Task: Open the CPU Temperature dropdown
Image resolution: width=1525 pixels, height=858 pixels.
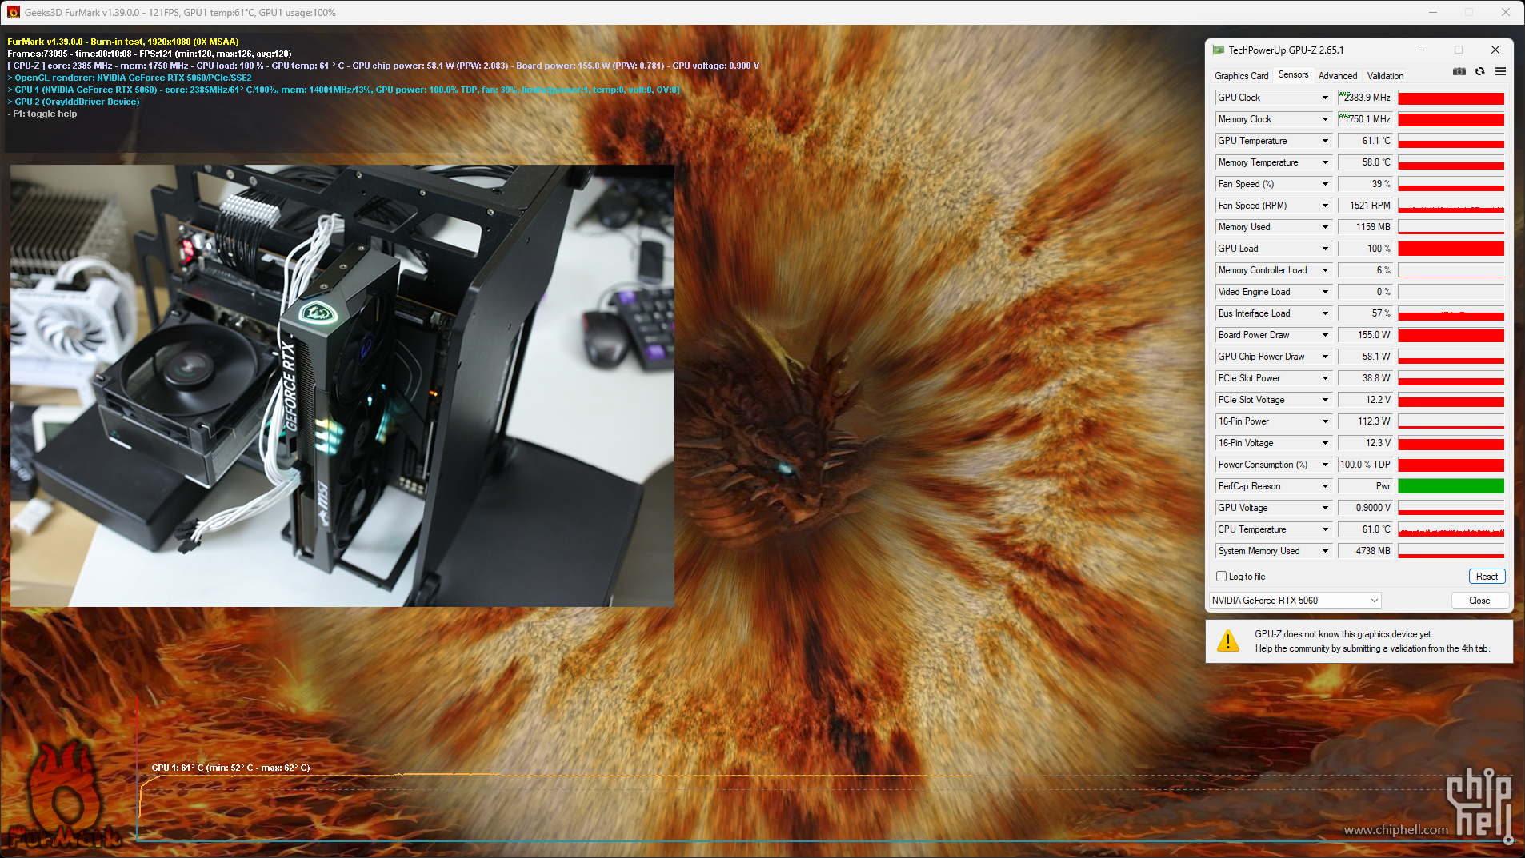Action: 1325,529
